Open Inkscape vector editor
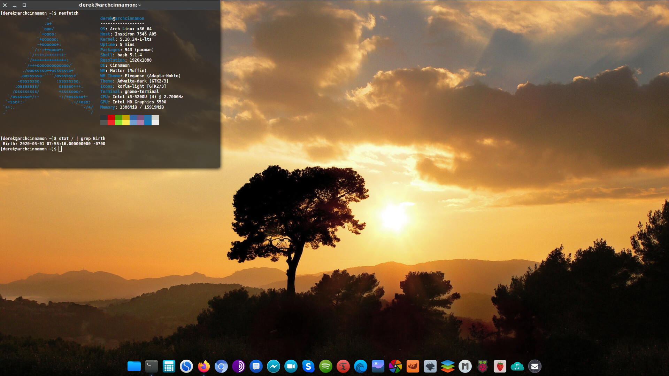This screenshot has width=669, height=376. pos(430,366)
